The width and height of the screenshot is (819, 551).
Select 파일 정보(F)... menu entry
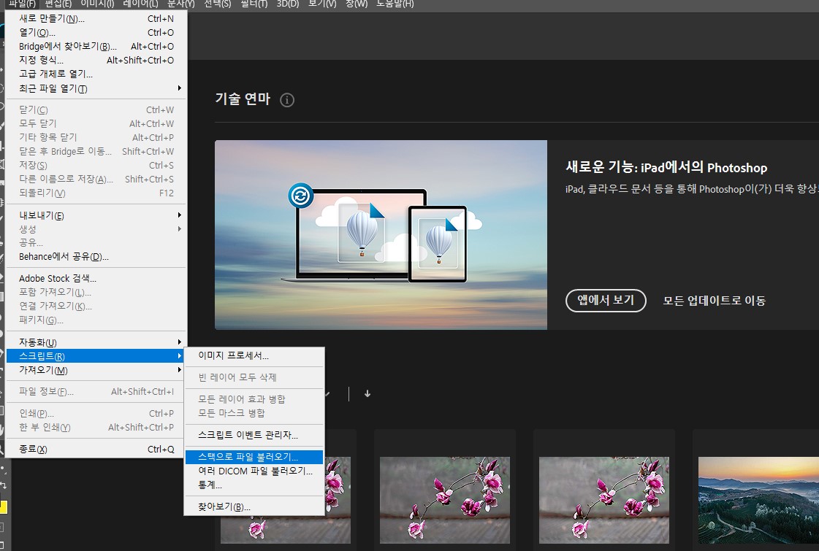[x=96, y=391]
